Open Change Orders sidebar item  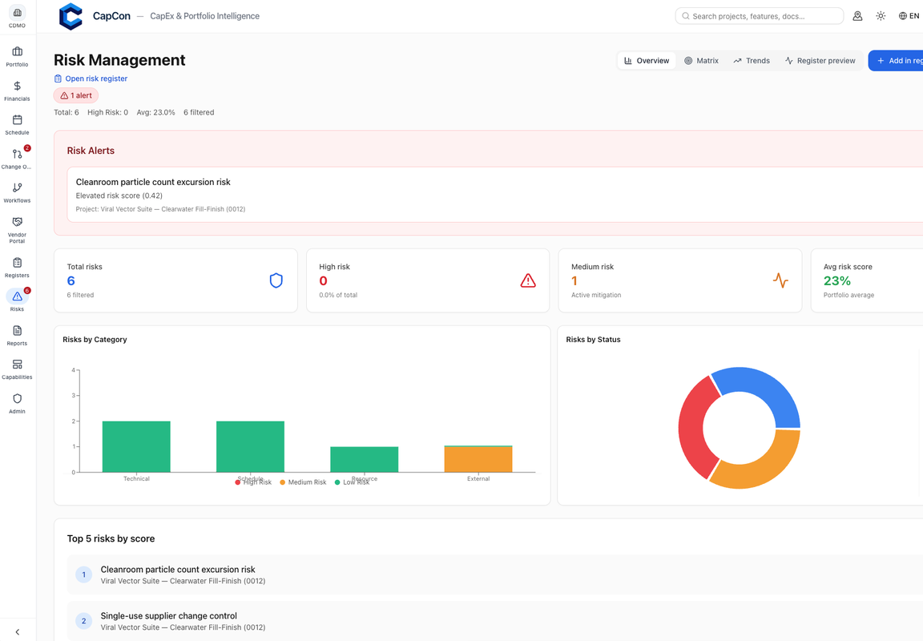[17, 159]
